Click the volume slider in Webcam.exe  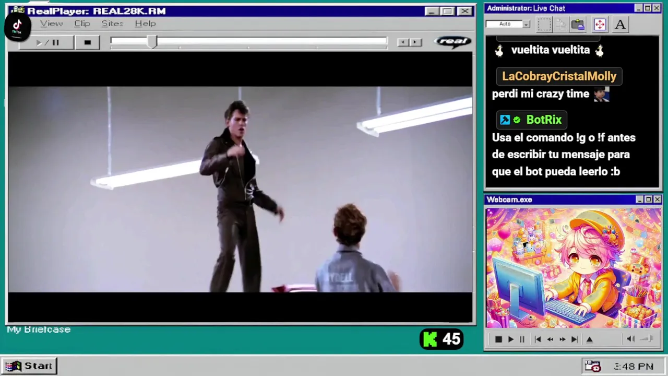[x=647, y=339]
